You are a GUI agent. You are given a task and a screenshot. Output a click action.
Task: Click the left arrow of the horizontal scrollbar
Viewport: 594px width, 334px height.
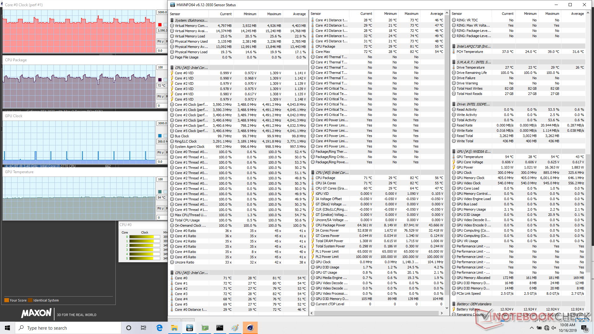click(312, 313)
